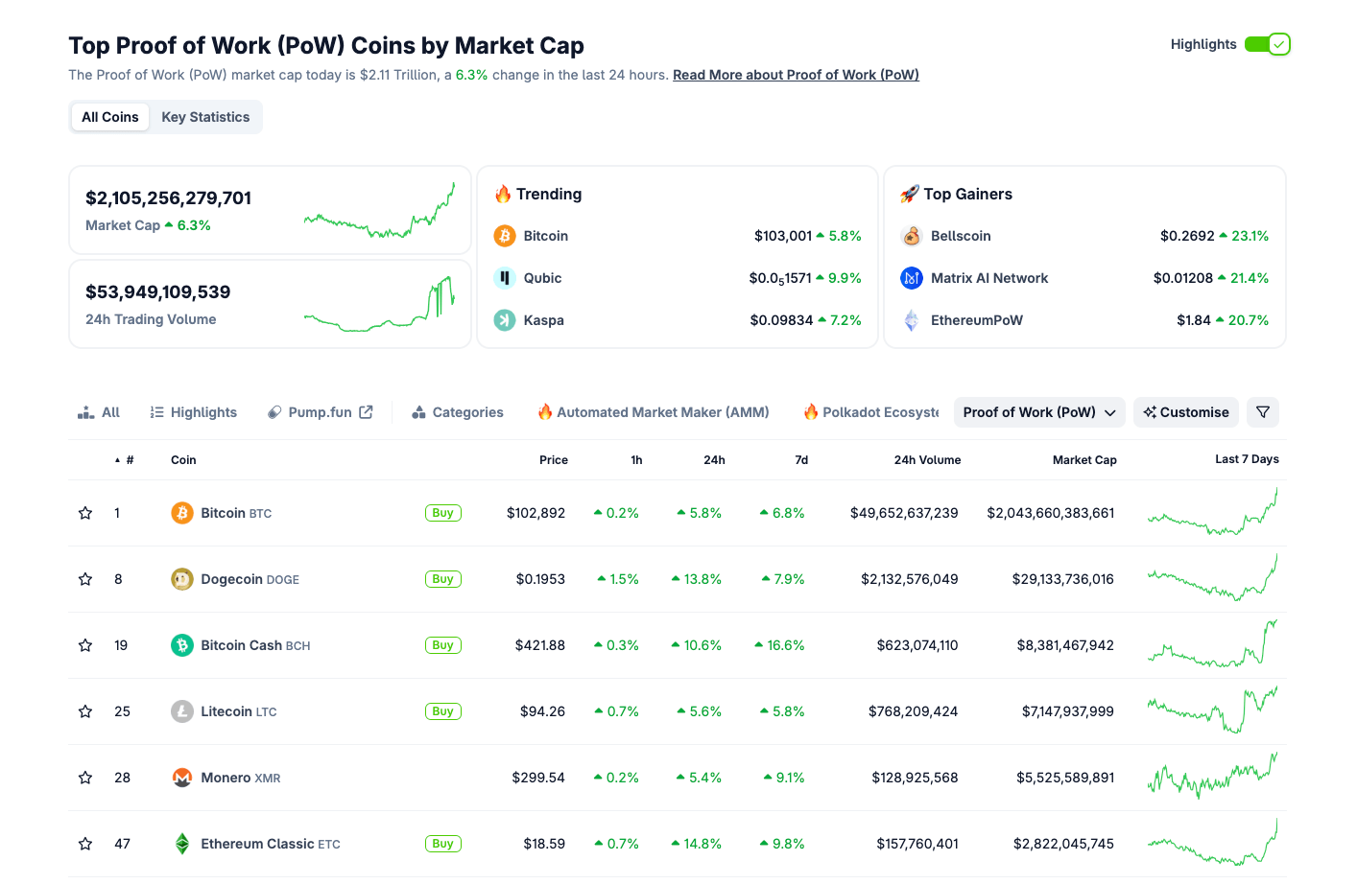Toggle the Highlights switch off

pyautogui.click(x=1268, y=44)
